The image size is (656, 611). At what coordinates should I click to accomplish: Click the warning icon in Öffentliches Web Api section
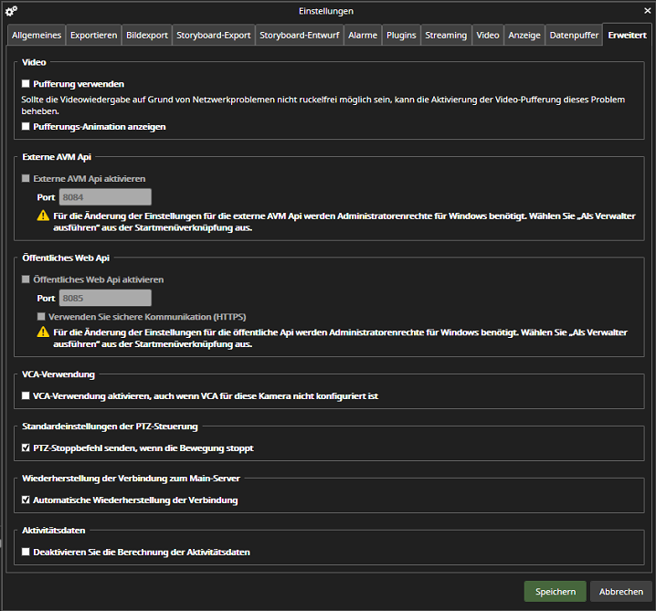[43, 332]
